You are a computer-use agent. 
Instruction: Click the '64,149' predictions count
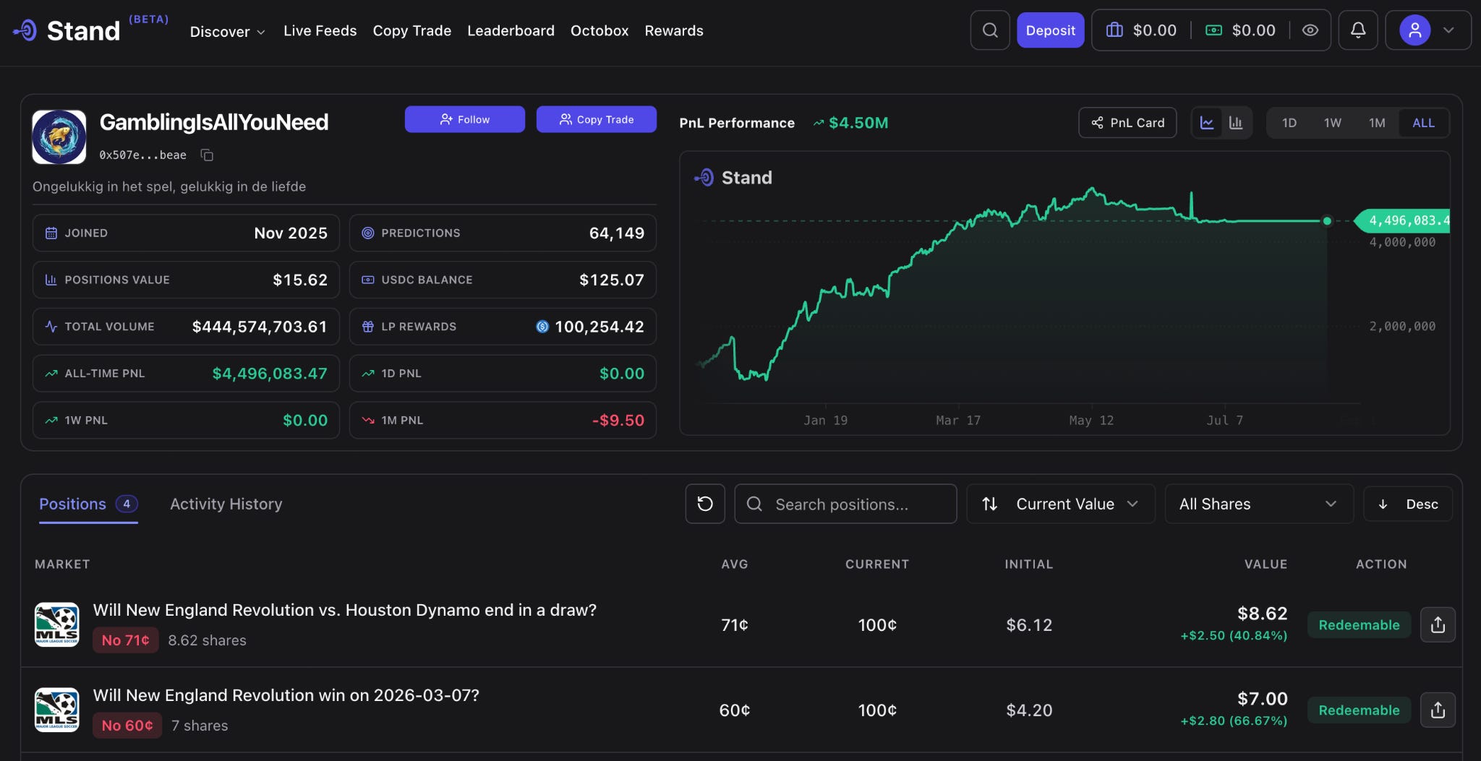coord(617,233)
